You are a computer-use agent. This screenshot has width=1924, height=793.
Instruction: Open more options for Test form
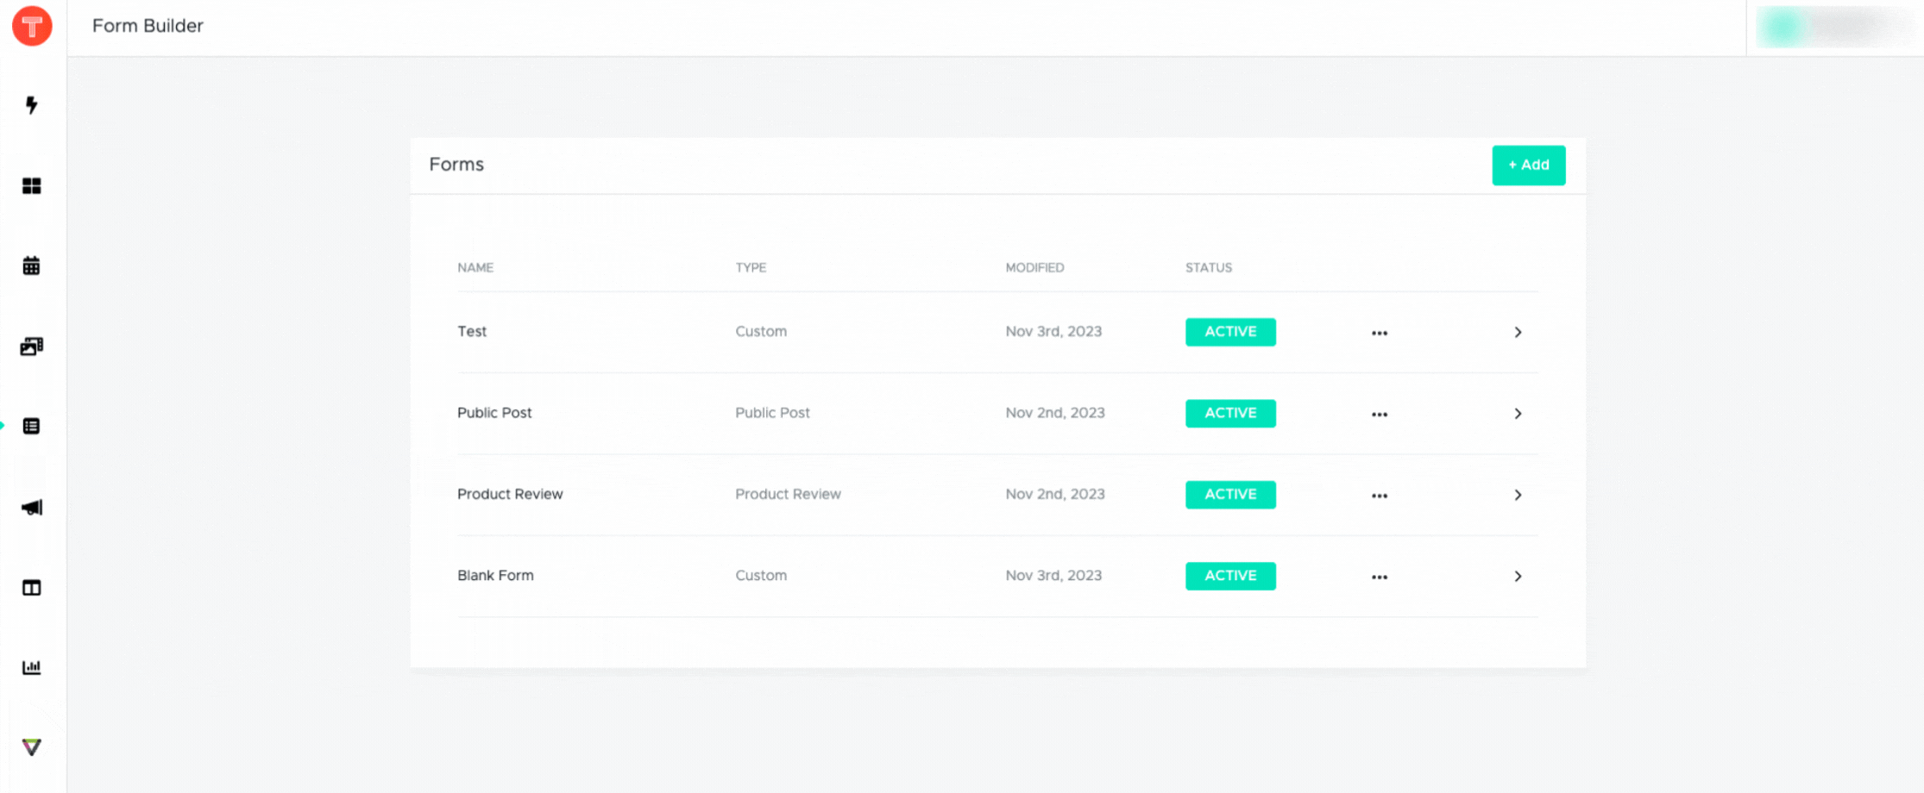(1380, 333)
